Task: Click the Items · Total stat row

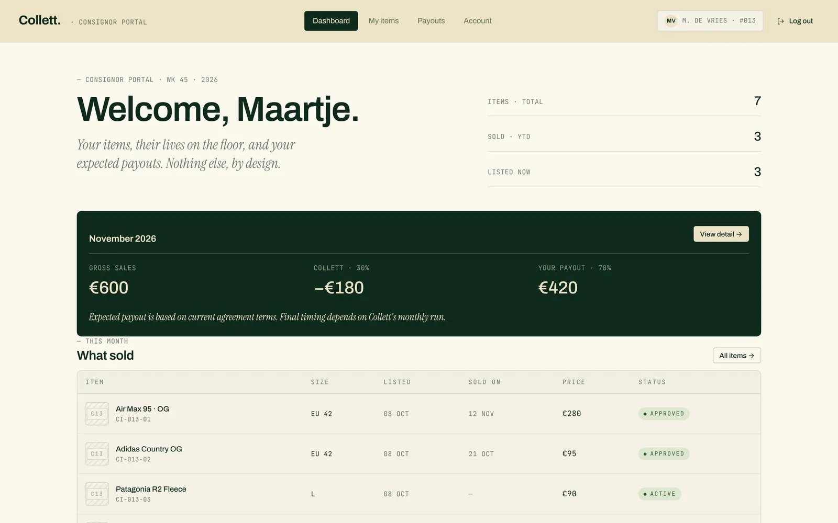Action: click(x=624, y=101)
